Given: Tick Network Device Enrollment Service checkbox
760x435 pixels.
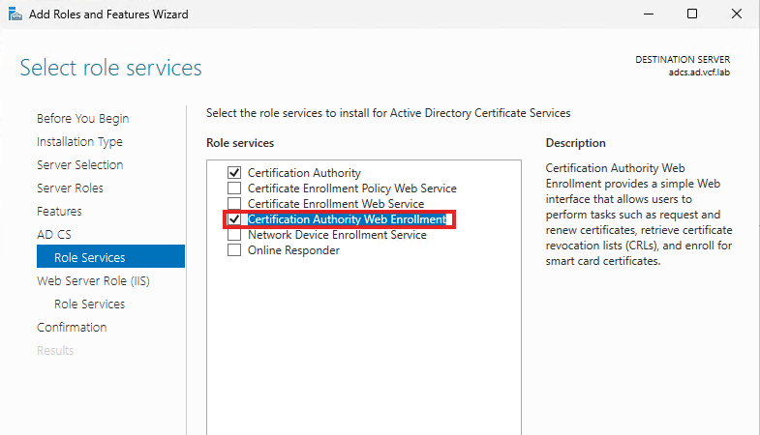Looking at the screenshot, I should pyautogui.click(x=234, y=235).
